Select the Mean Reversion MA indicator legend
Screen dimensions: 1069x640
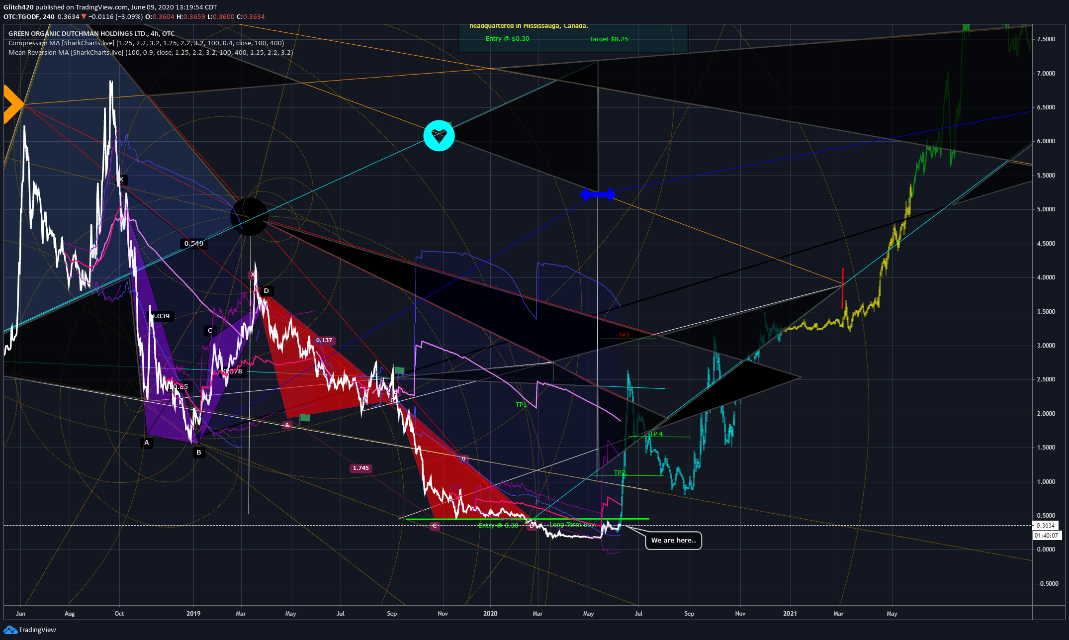tap(151, 53)
